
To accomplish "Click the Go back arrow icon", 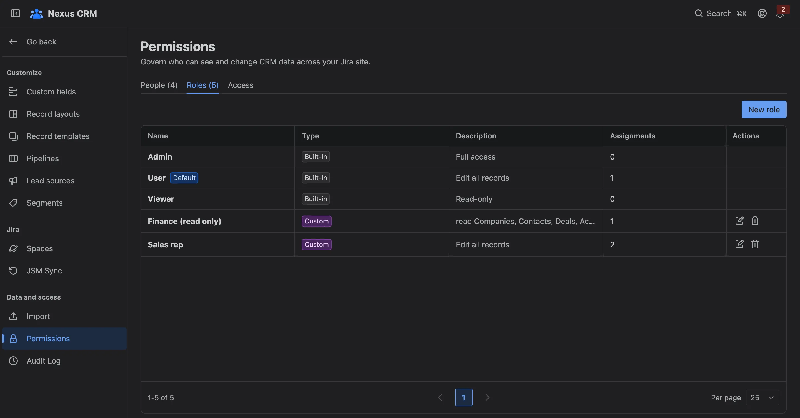I will (13, 42).
